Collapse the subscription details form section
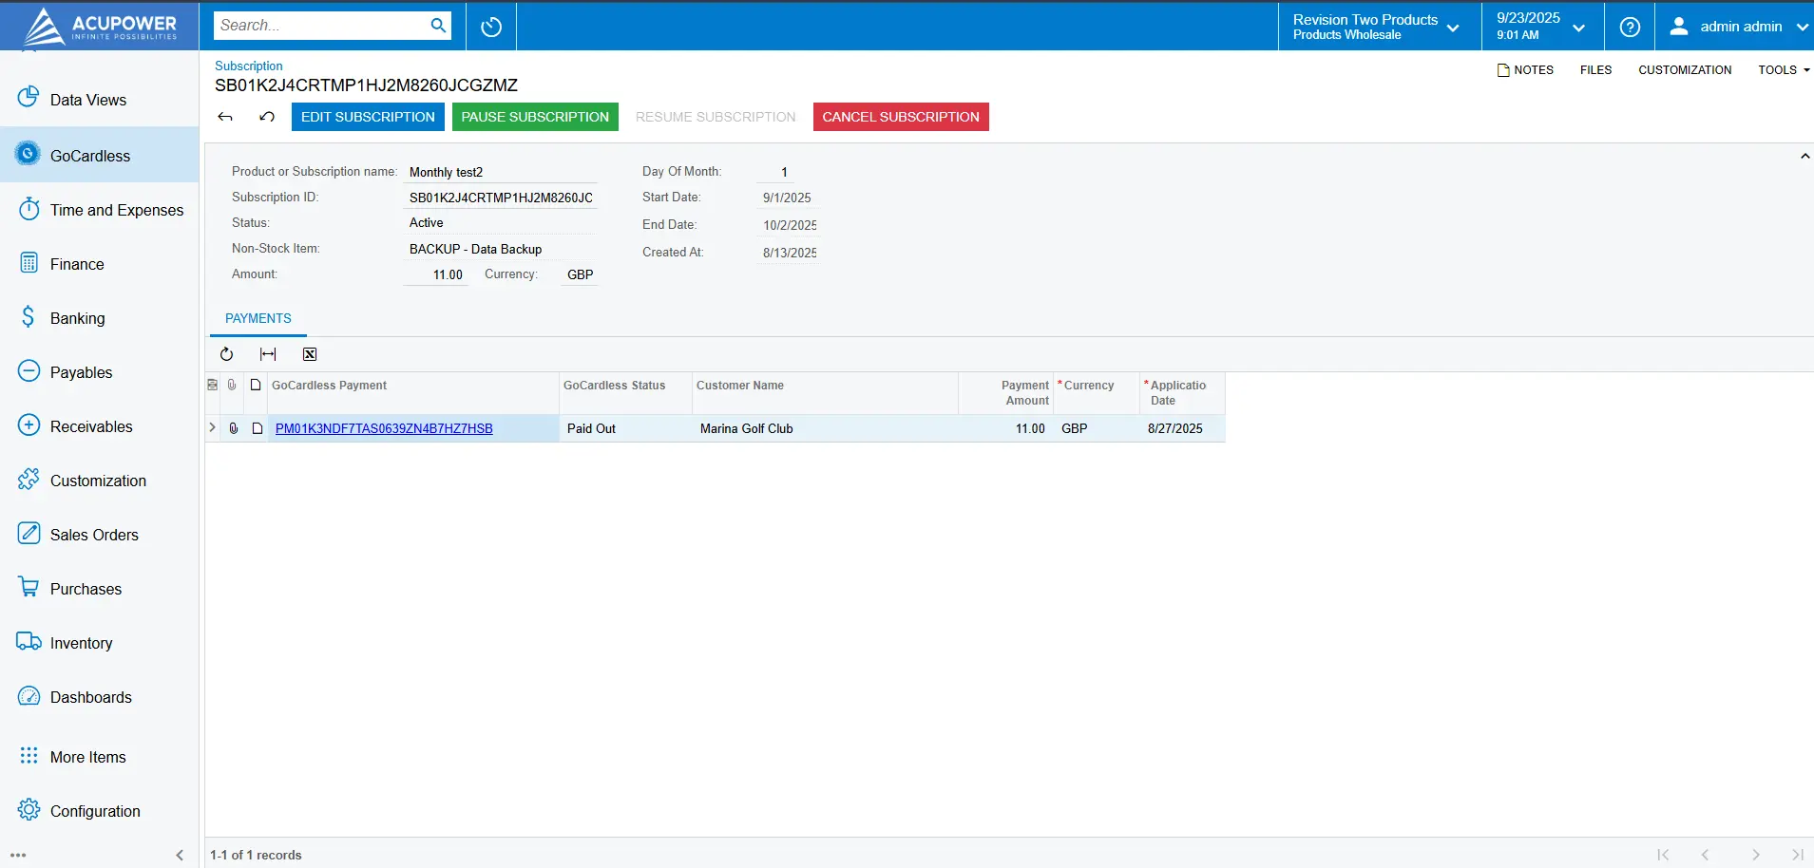Viewport: 1814px width, 868px height. (1804, 157)
